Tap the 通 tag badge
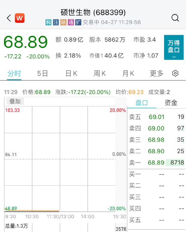The image size is (186, 232). click(71, 22)
